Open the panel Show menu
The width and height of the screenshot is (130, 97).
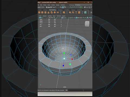click(x=54, y=16)
